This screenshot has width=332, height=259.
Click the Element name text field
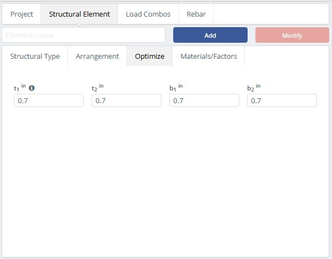(x=84, y=35)
